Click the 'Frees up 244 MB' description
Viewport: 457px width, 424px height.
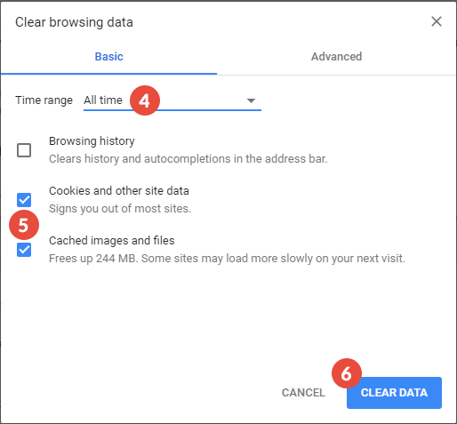(x=227, y=259)
